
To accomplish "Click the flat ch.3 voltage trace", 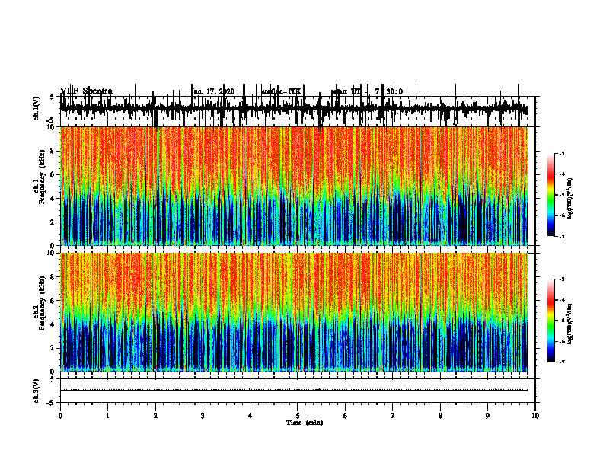I will tap(294, 391).
